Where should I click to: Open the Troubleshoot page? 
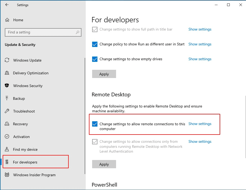(x=24, y=111)
